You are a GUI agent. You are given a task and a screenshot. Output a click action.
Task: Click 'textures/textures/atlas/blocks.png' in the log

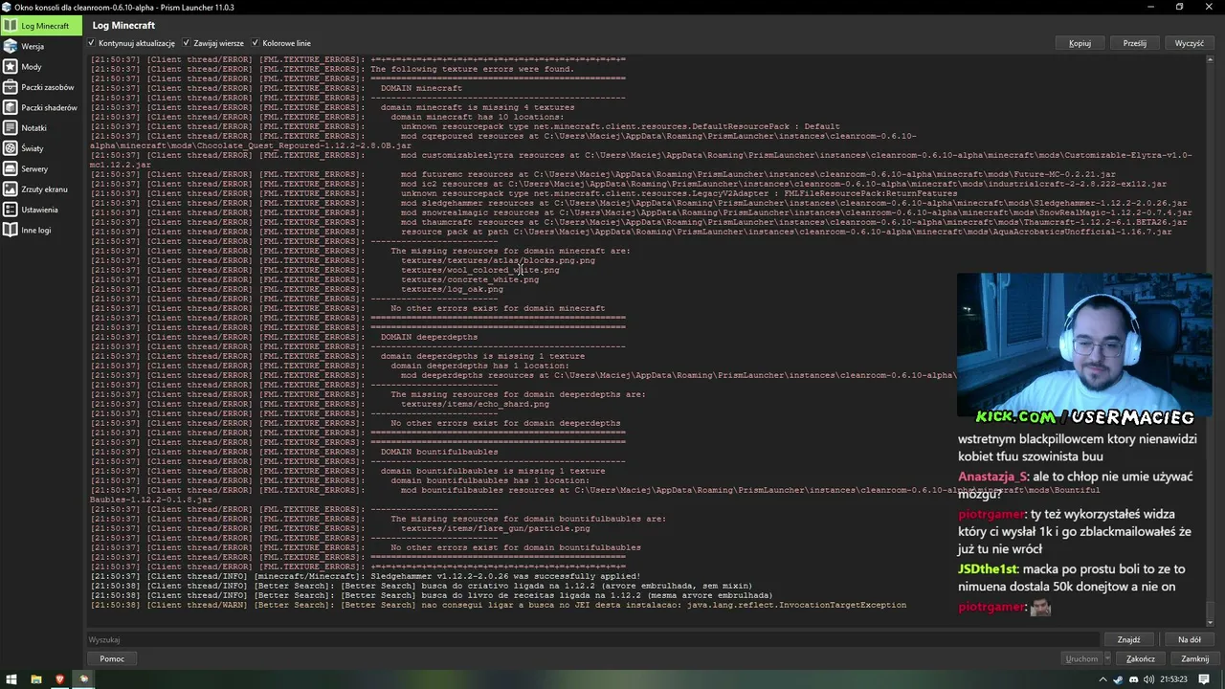click(x=498, y=260)
